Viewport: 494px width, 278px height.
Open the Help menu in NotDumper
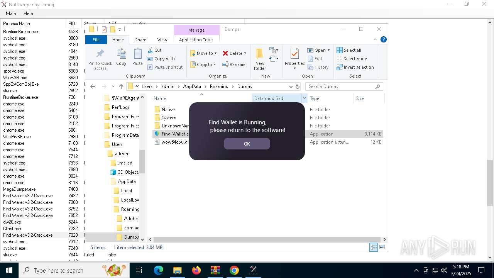[x=28, y=13]
